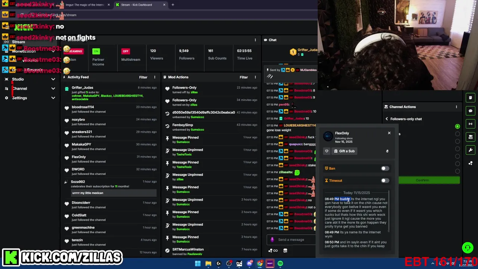Open Discord from taskbar

249,263
